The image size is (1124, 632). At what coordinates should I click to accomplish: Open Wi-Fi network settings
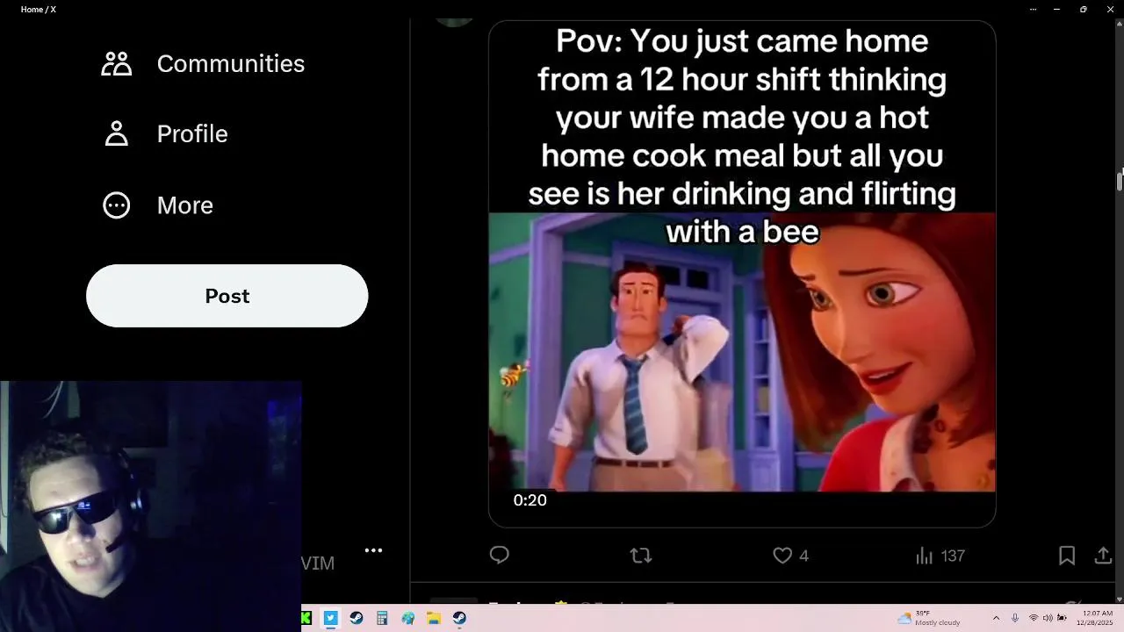tap(1034, 618)
